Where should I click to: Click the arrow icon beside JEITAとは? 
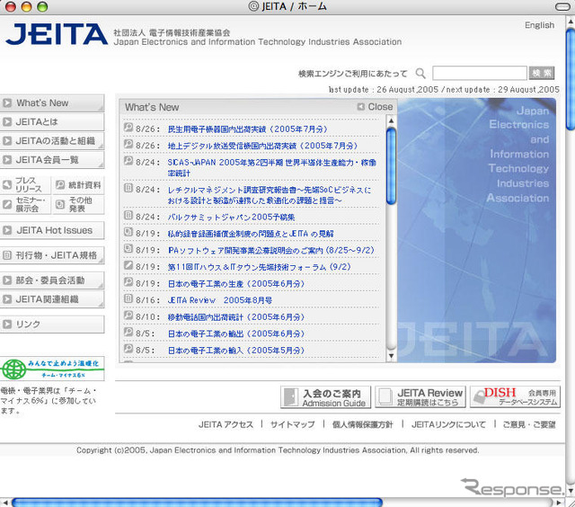(x=7, y=121)
